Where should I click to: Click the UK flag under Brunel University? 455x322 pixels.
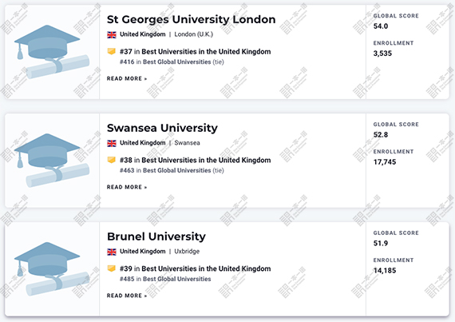(112, 252)
